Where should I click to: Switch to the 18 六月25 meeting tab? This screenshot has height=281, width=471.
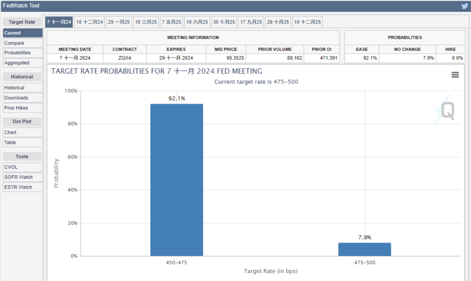(197, 22)
